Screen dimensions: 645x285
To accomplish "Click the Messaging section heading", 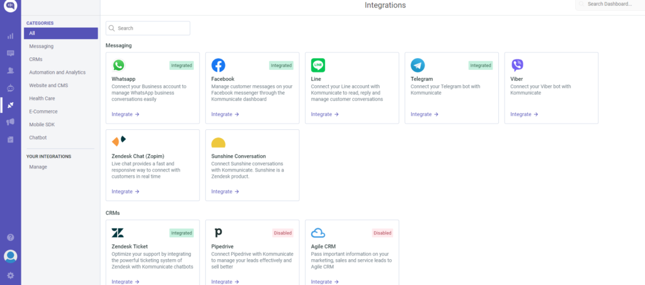I will 118,45.
